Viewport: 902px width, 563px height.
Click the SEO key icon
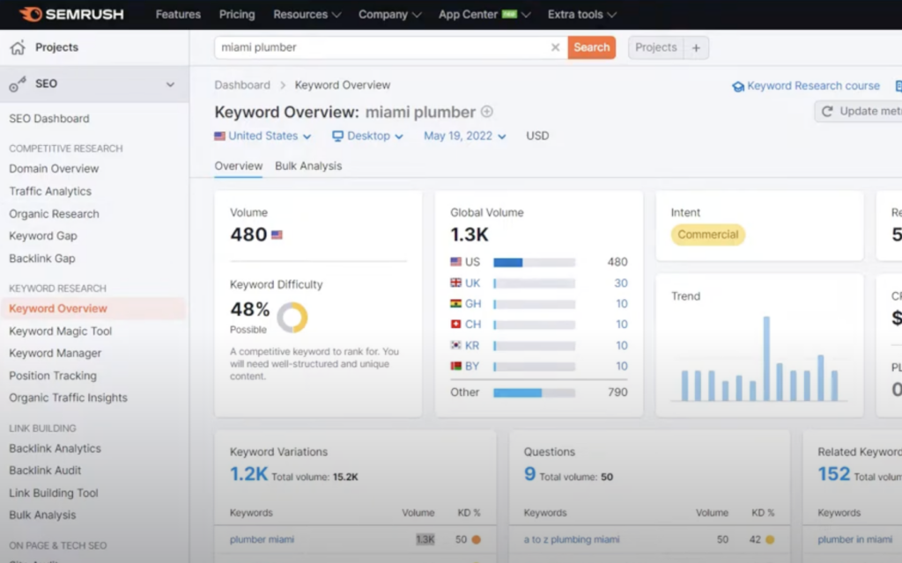coord(18,84)
